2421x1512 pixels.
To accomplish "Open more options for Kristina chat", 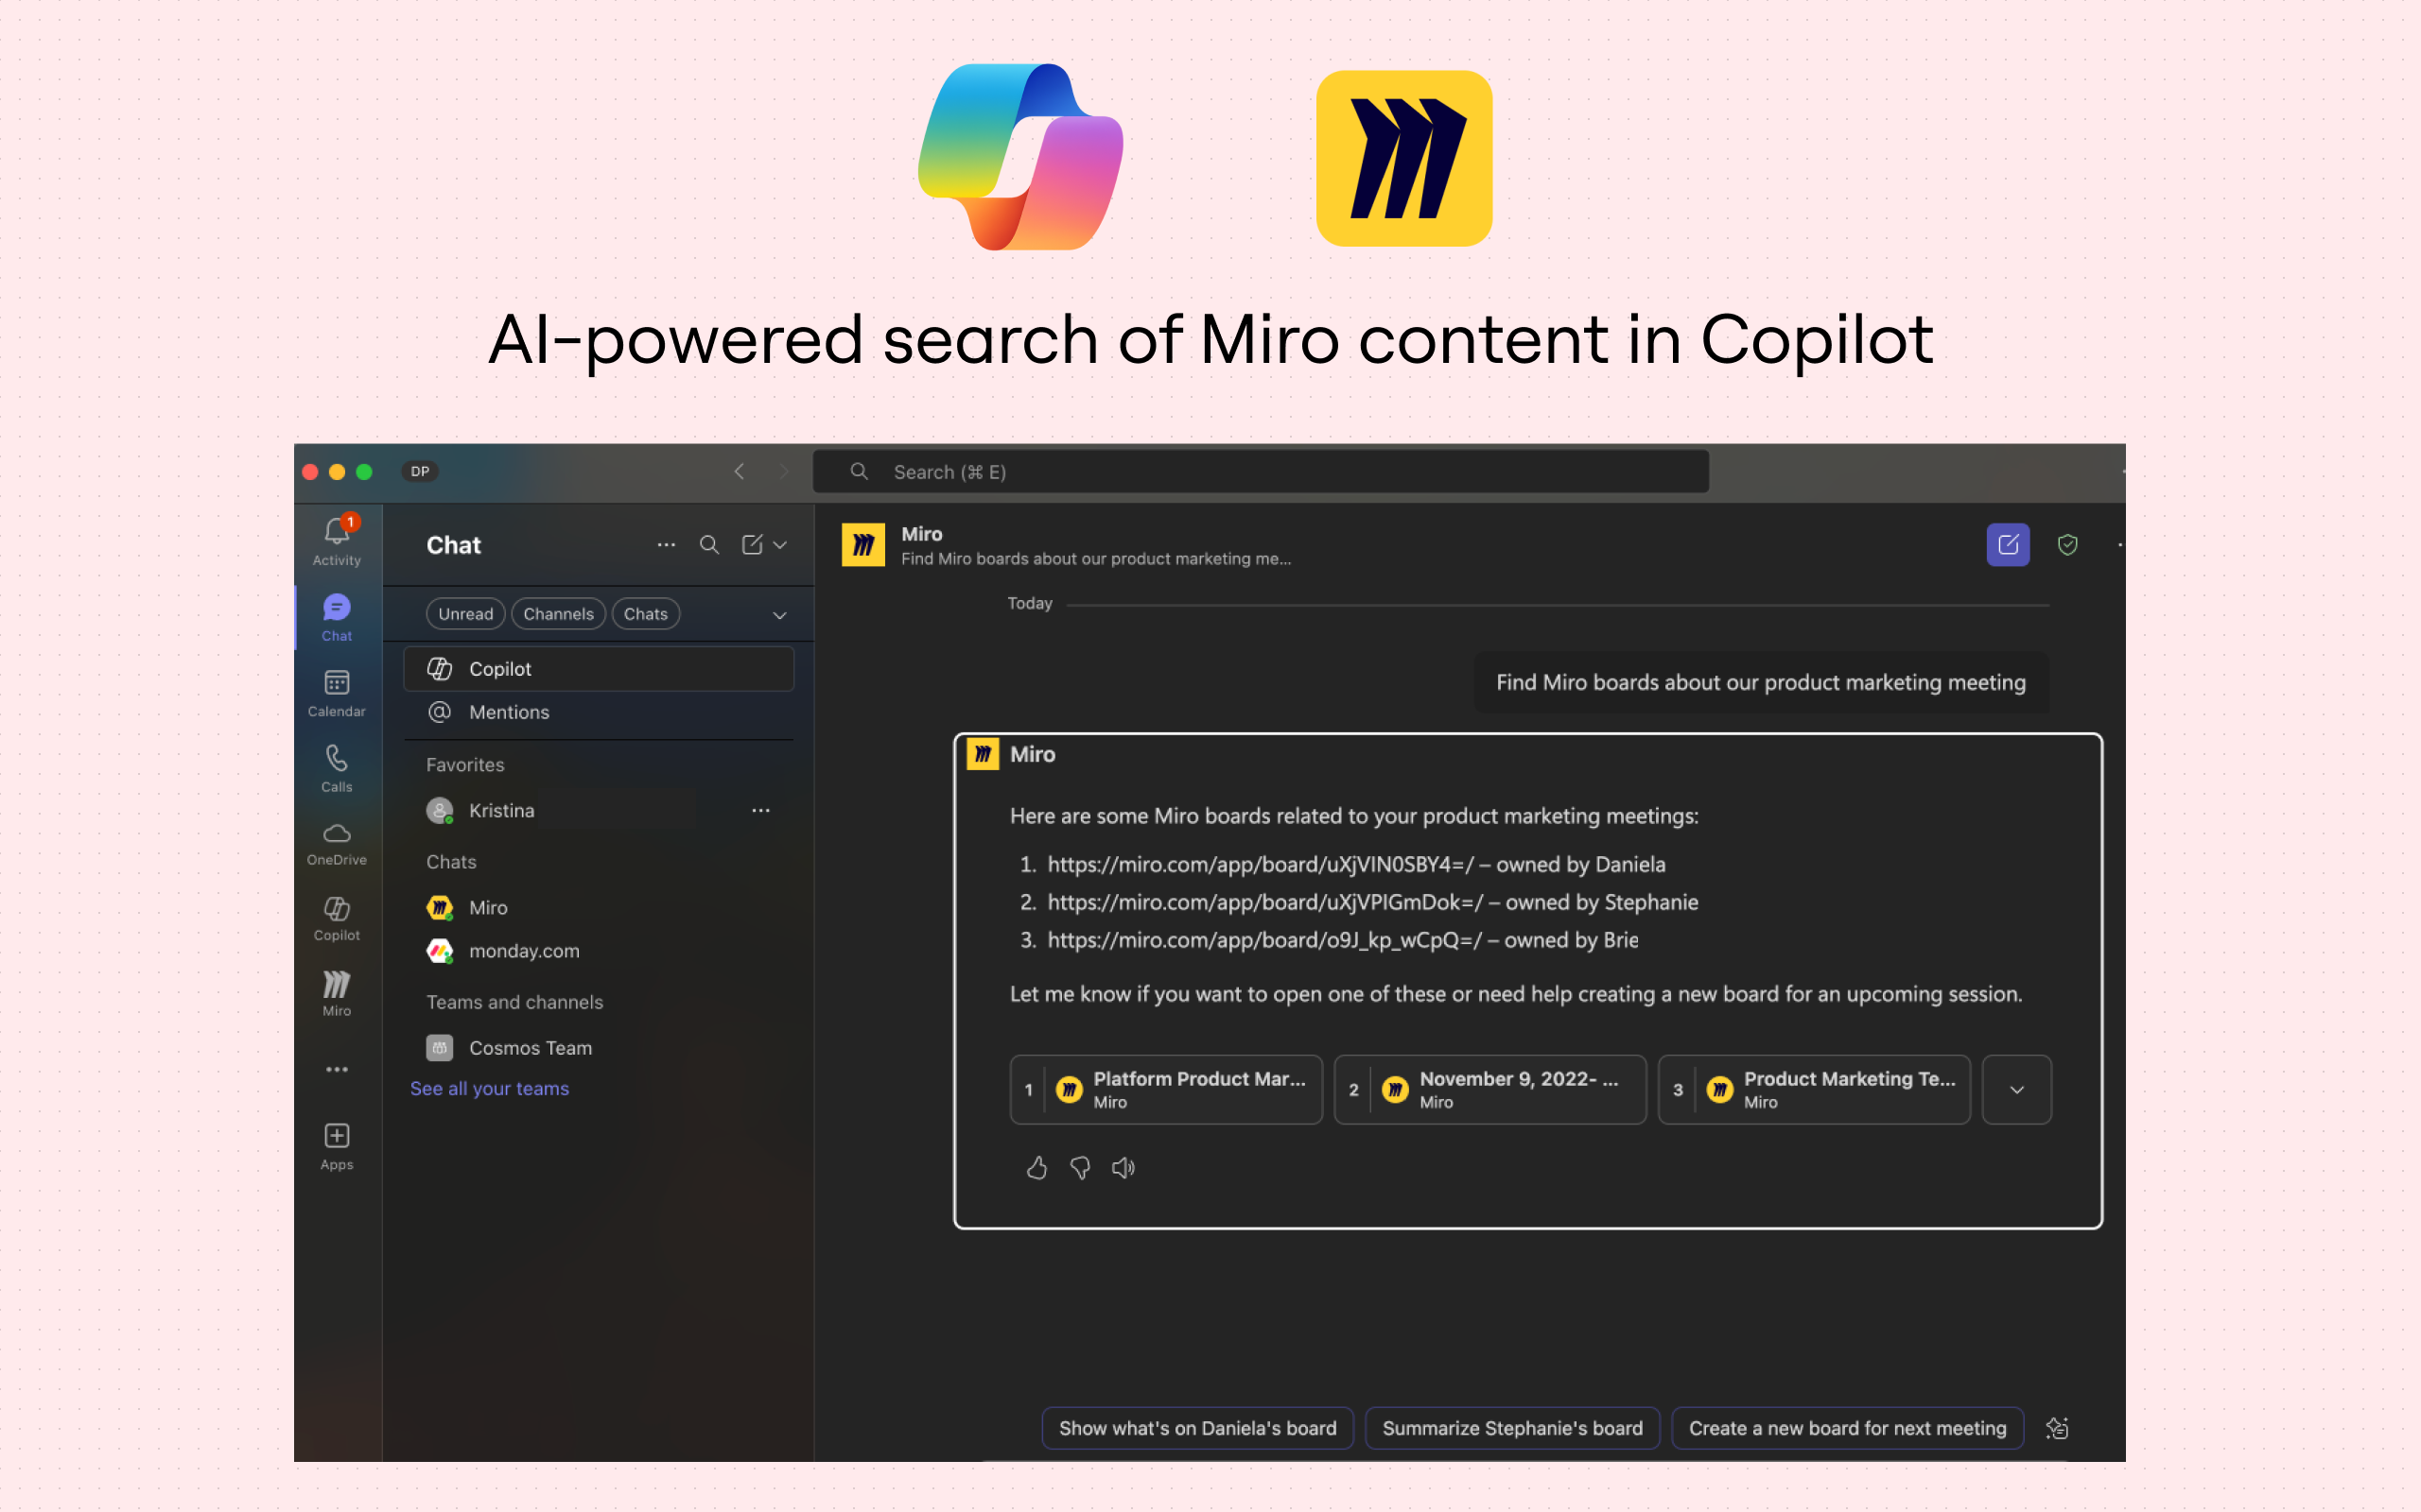I will [x=760, y=810].
